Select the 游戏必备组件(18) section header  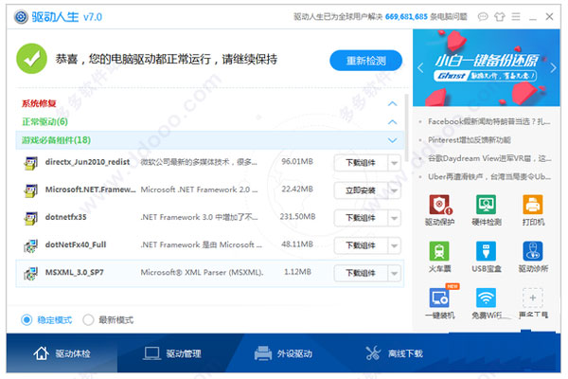pos(210,140)
